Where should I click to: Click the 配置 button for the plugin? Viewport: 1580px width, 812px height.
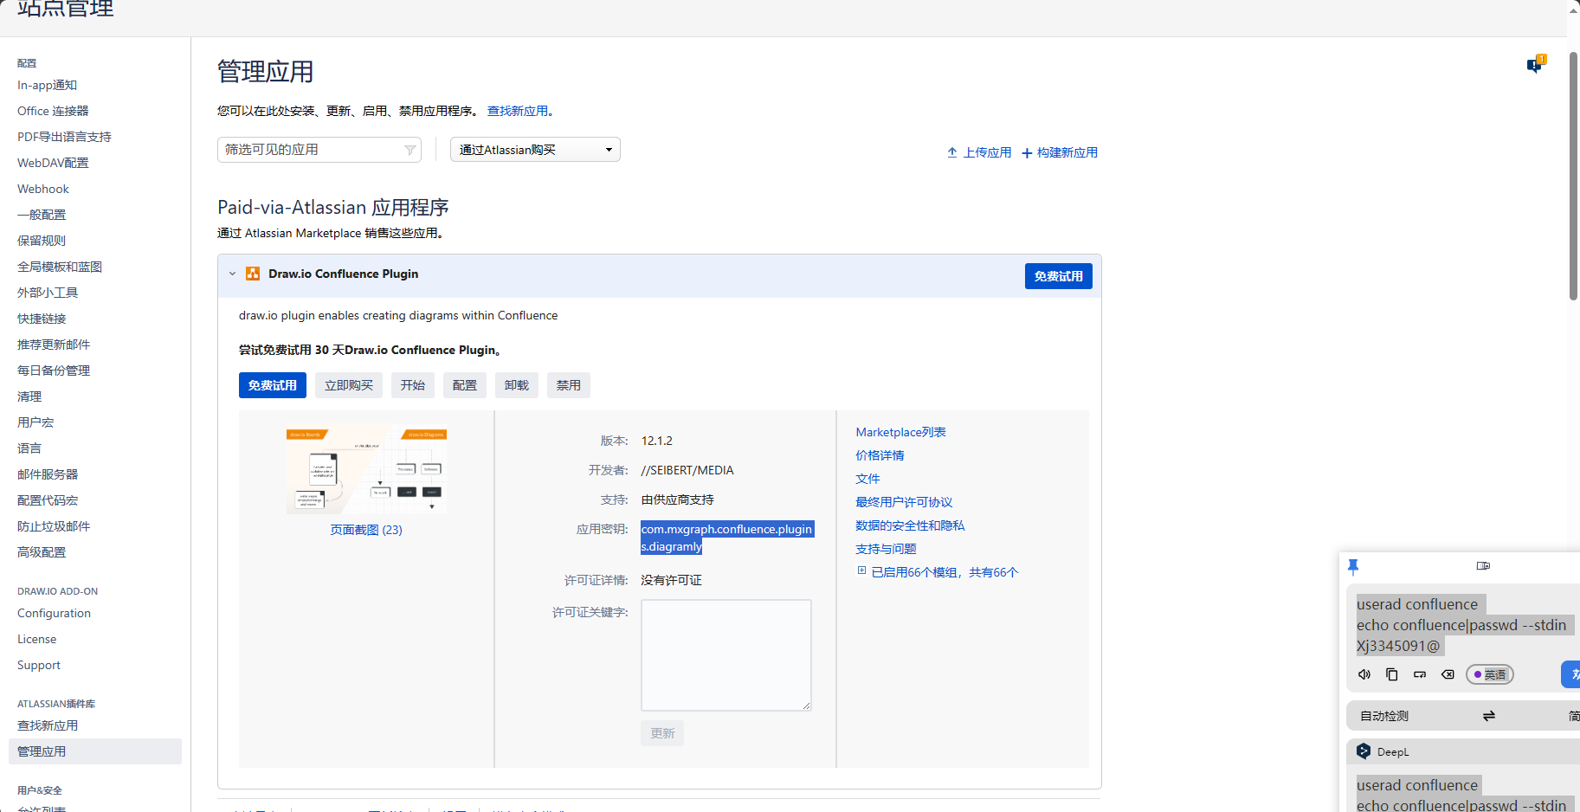tap(465, 385)
